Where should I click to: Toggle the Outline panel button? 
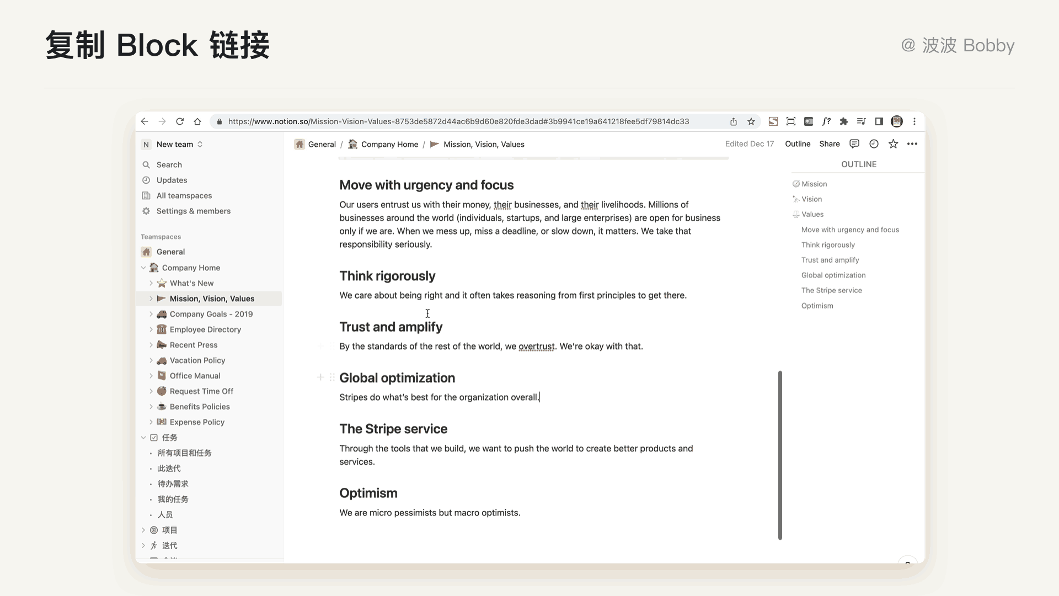coord(798,144)
